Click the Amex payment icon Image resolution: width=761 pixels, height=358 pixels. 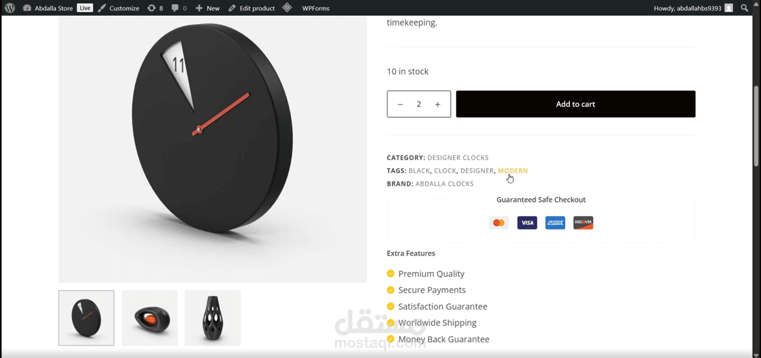555,223
